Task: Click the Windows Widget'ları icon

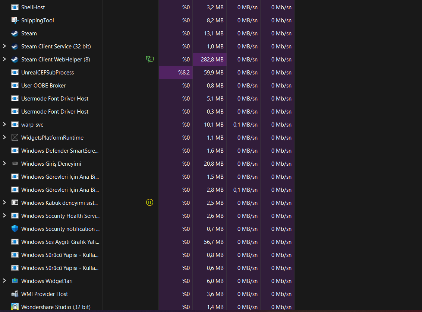Action: (15, 281)
